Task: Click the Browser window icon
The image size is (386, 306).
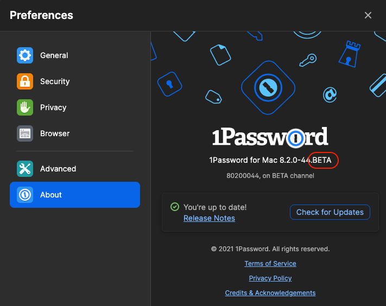Action: [25, 133]
